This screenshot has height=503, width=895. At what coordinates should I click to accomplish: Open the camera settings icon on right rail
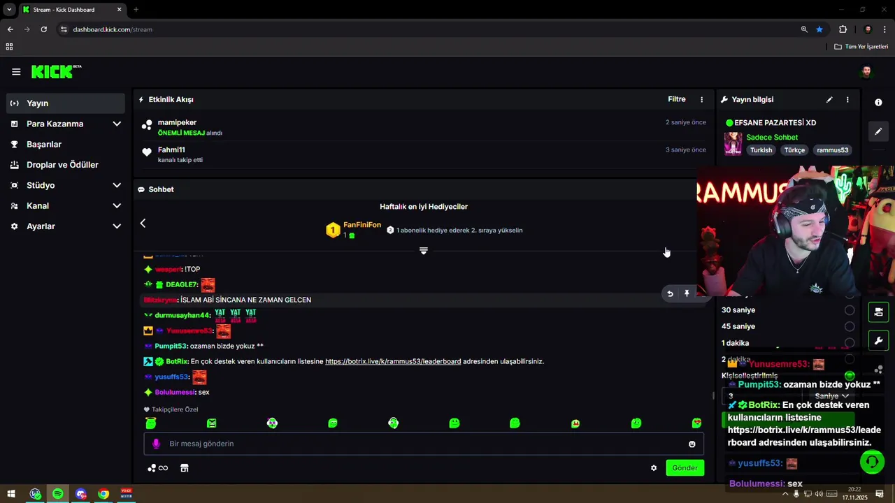click(878, 312)
